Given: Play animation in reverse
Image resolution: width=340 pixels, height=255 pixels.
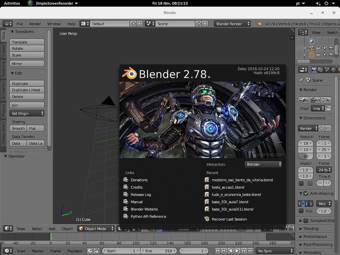Looking at the screenshot, I should [x=230, y=251].
